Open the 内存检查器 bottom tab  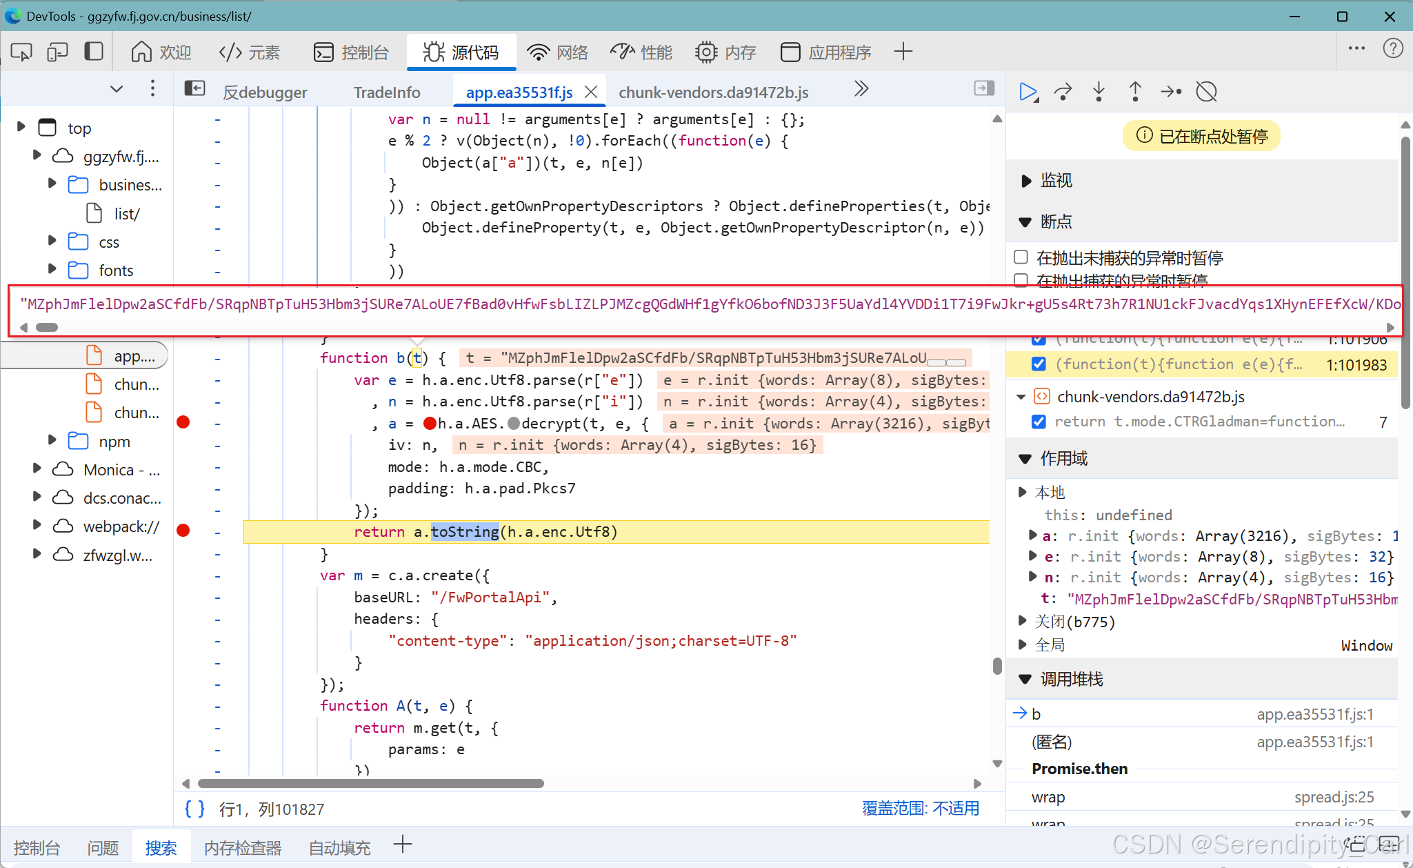(x=242, y=847)
